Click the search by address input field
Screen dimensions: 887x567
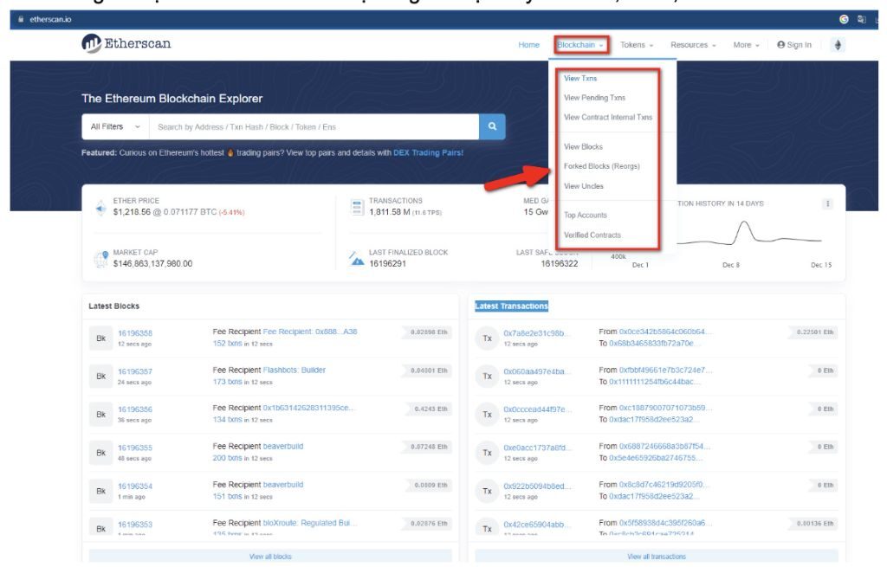314,126
